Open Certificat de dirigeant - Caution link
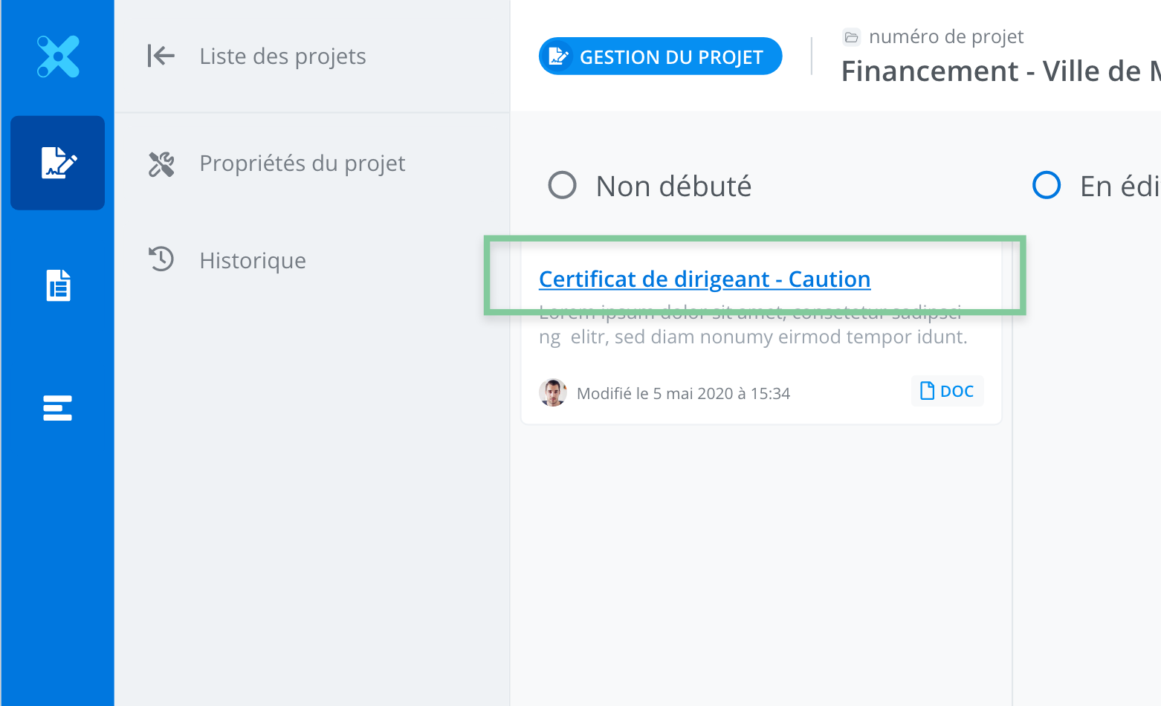Screen dimensions: 1161x706 [x=704, y=279]
